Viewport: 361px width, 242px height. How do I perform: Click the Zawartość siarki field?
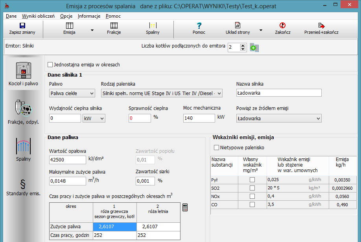click(x=145, y=181)
